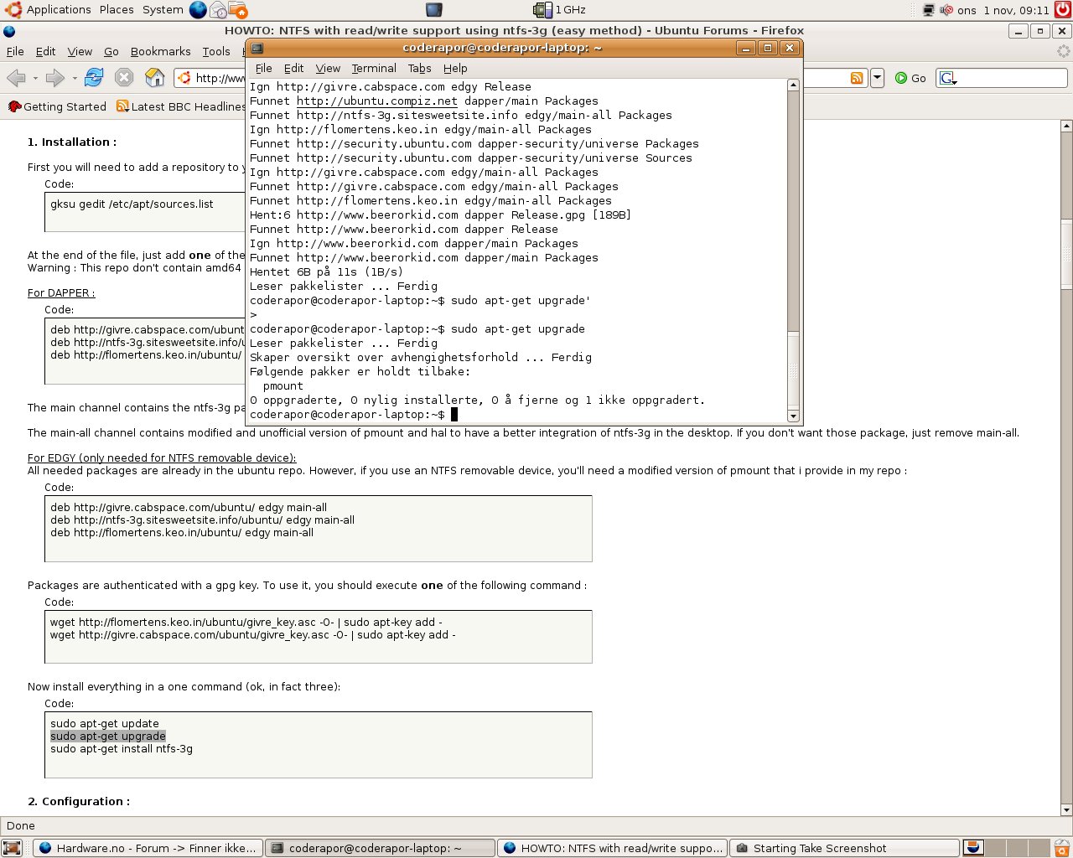Go to the Firefox Home page icon
Screen dimensions: 1073x858
pyautogui.click(x=155, y=78)
